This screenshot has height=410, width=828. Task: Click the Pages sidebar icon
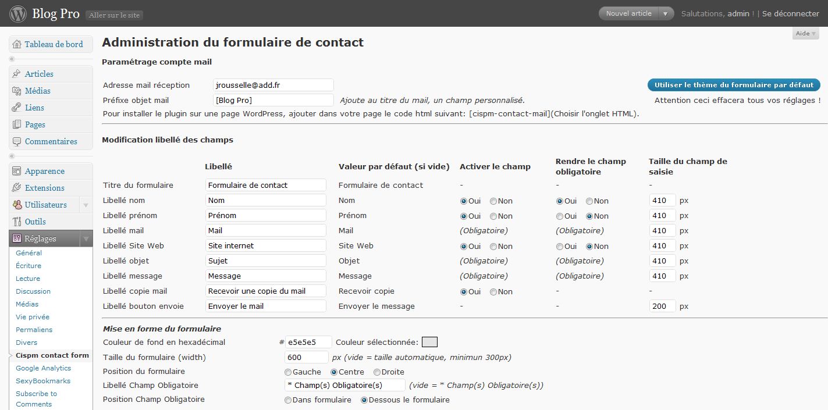(x=16, y=124)
